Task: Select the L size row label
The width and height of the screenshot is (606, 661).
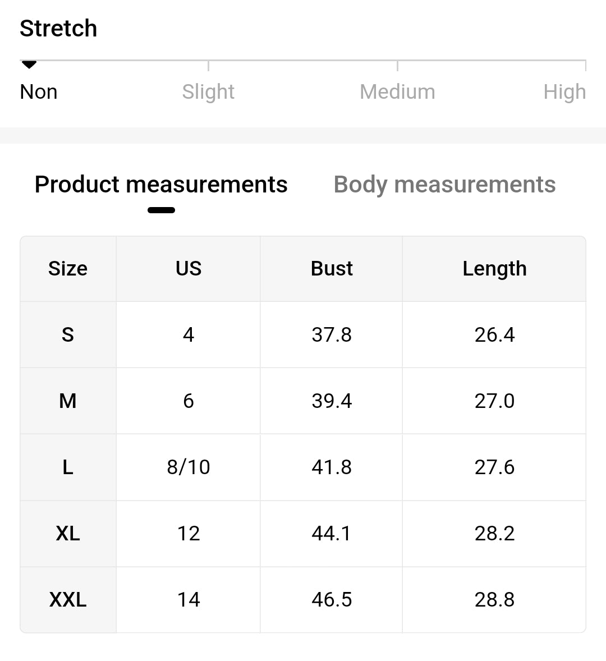Action: pos(68,467)
